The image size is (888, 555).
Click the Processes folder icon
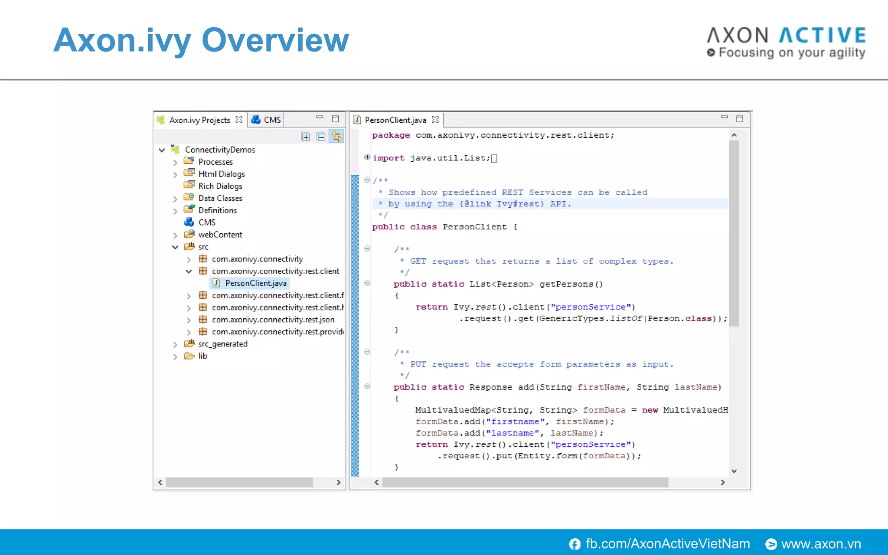tap(189, 161)
